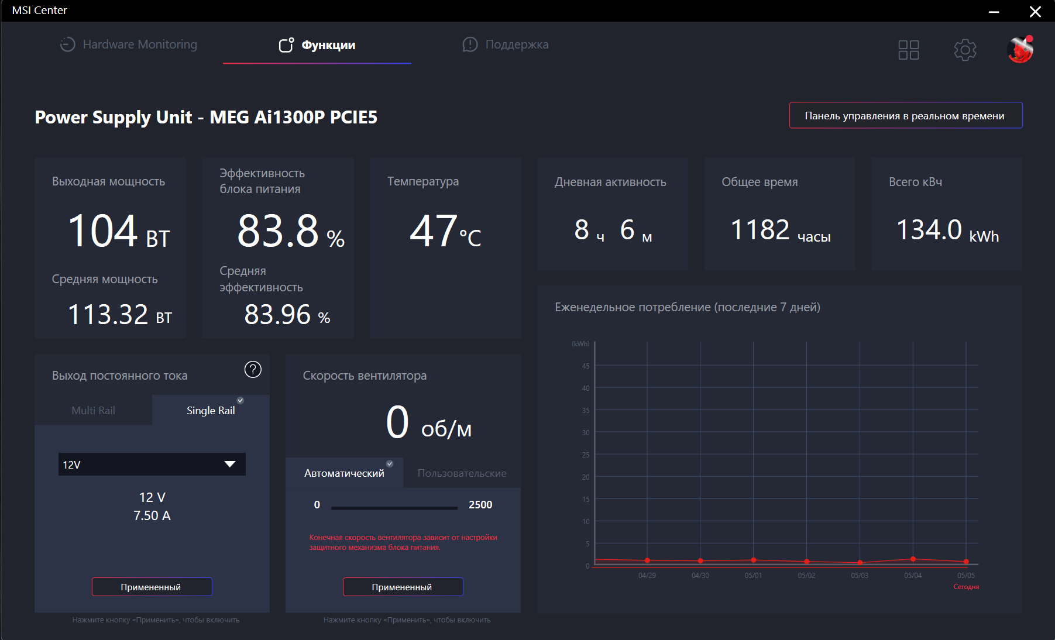Image resolution: width=1055 pixels, height=640 pixels.
Task: Open the user profile dragon avatar
Action: click(x=1020, y=50)
